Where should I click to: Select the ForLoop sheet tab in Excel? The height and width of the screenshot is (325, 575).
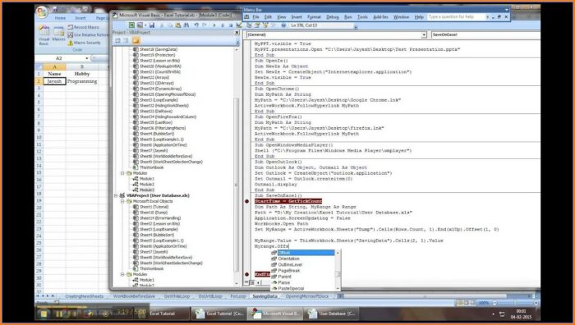(237, 296)
